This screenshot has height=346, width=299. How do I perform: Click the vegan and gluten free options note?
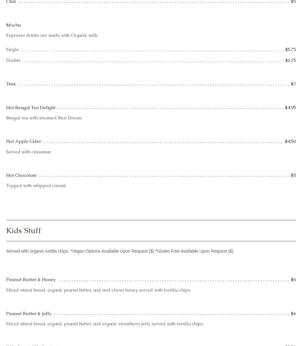tap(120, 251)
